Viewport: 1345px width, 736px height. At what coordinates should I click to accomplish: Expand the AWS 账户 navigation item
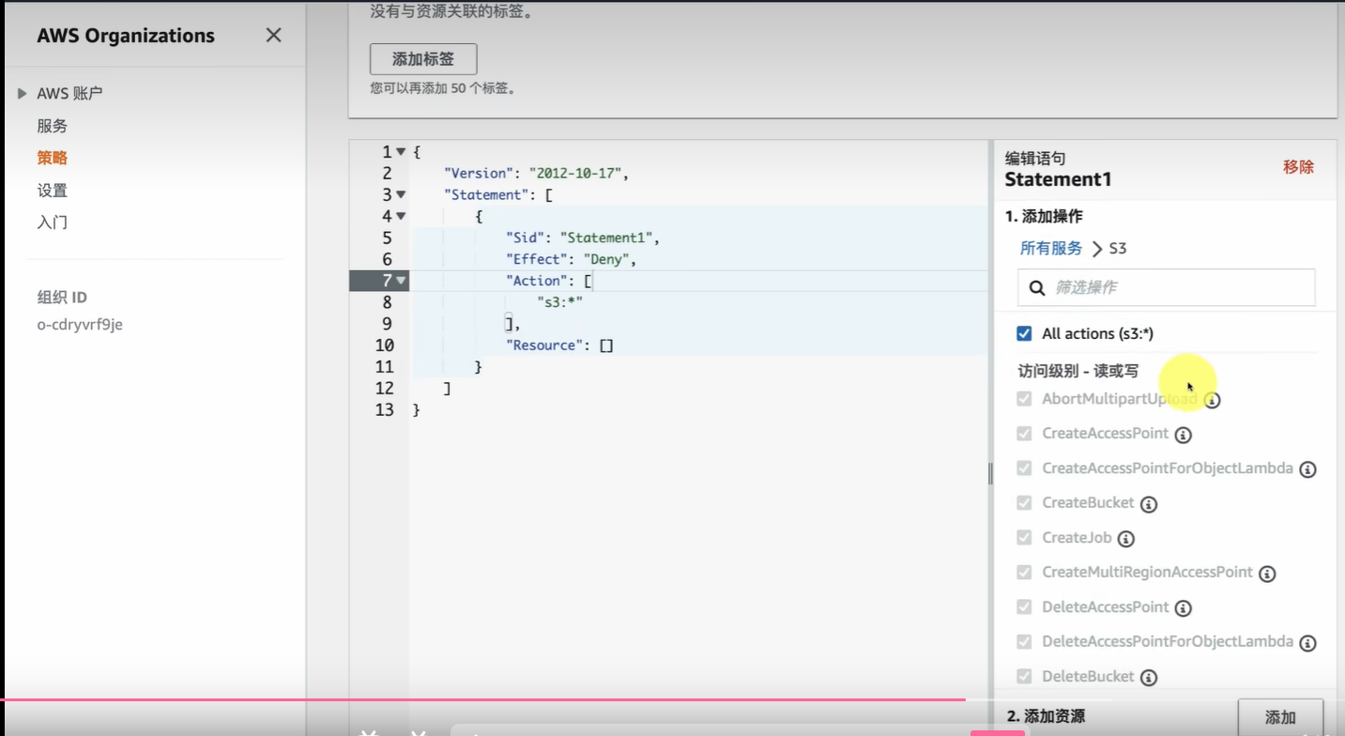point(23,93)
